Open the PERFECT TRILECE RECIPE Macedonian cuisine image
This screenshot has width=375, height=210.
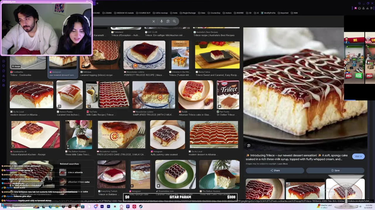[144, 55]
